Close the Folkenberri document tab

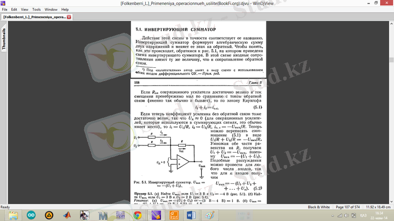coord(68,17)
